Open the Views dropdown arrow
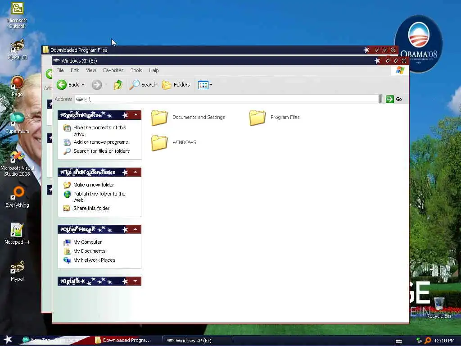The image size is (461, 346). (x=211, y=85)
